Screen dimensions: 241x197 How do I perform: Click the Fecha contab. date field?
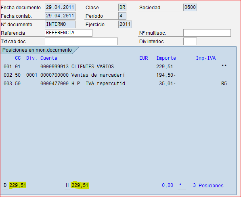[60, 16]
